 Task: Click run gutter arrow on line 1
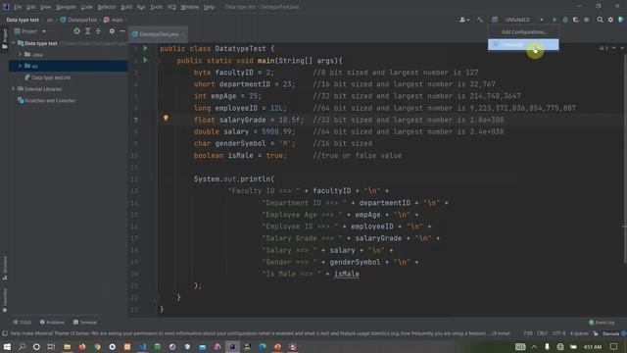146,48
